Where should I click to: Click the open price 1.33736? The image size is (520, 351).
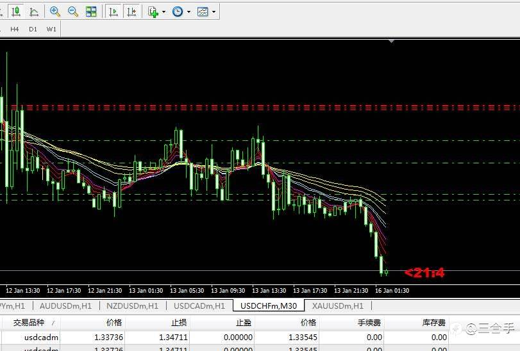pos(108,338)
